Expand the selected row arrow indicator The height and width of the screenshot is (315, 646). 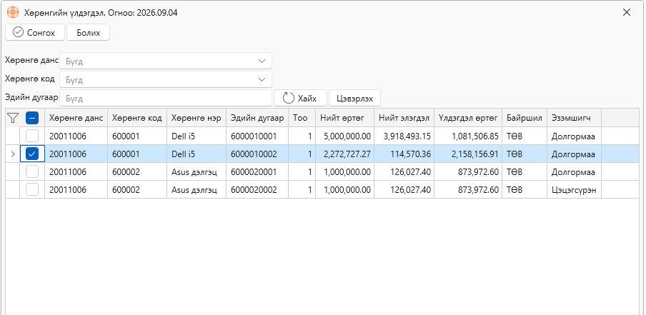tap(12, 154)
